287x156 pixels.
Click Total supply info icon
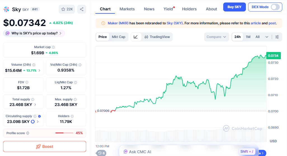pyautogui.click(x=33, y=100)
